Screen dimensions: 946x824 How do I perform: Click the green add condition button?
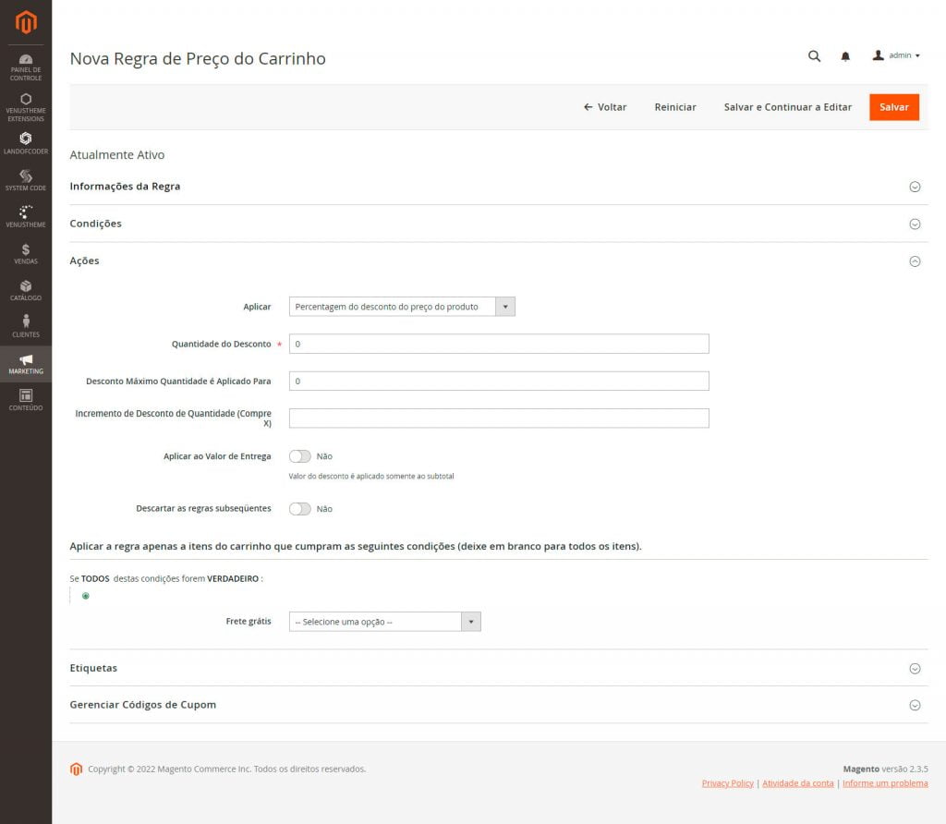coord(86,596)
